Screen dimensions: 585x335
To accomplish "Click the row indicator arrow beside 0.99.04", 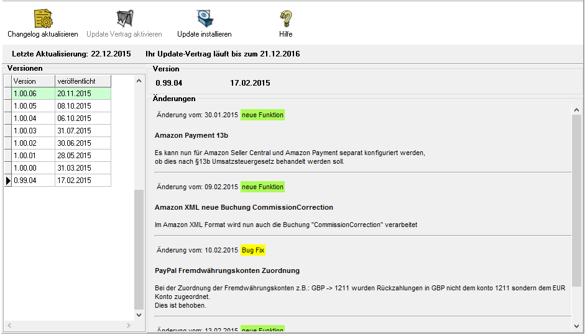I will (x=8, y=181).
